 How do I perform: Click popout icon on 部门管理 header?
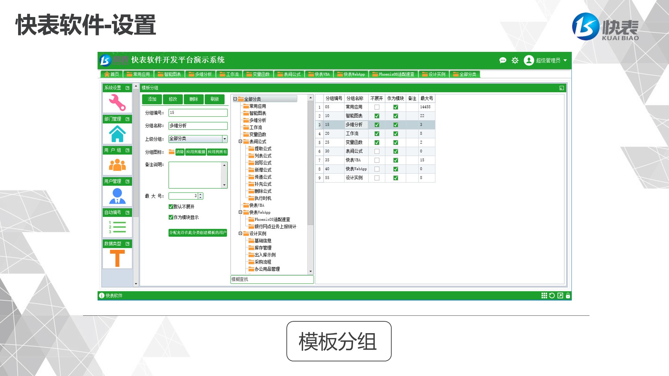pos(128,119)
